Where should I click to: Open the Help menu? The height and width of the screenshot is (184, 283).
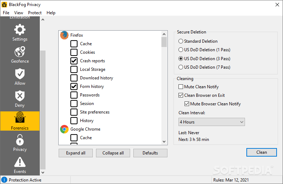(x=51, y=13)
